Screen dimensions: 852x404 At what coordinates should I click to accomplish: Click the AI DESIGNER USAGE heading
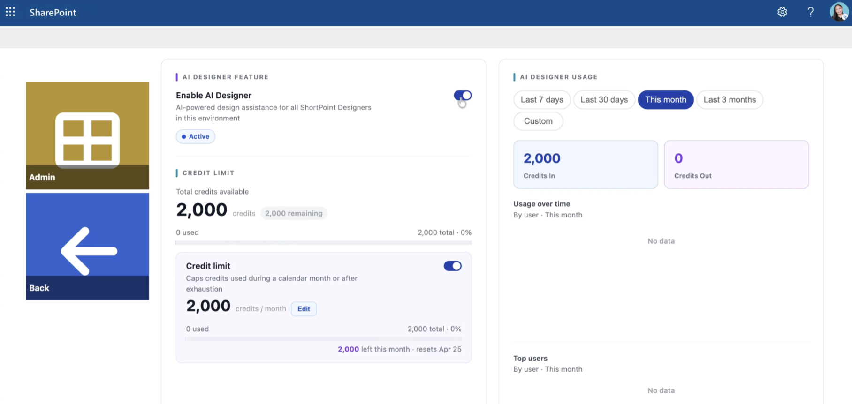click(559, 77)
